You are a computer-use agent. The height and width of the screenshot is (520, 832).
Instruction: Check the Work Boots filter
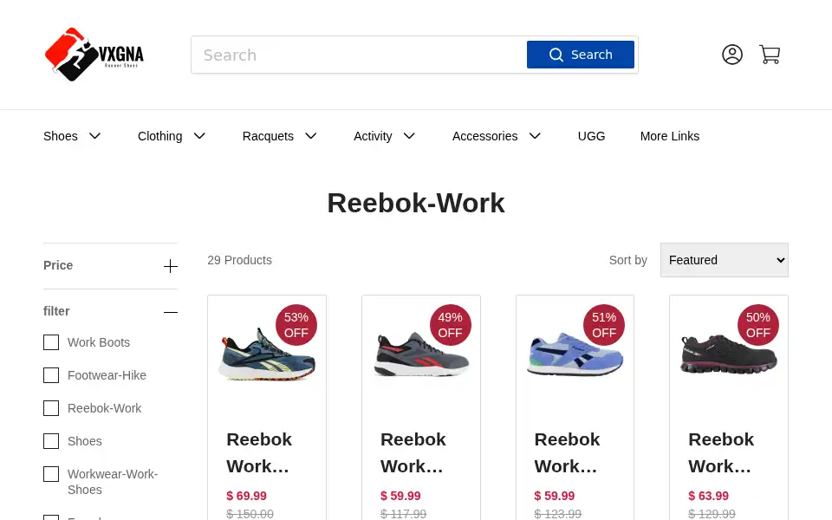(51, 342)
